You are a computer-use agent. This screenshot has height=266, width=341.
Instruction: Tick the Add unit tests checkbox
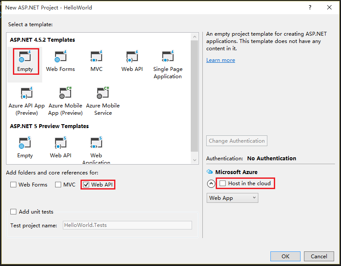click(x=13, y=211)
